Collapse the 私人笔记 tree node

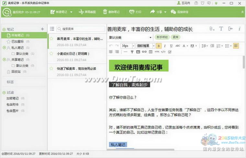[x=4, y=47]
